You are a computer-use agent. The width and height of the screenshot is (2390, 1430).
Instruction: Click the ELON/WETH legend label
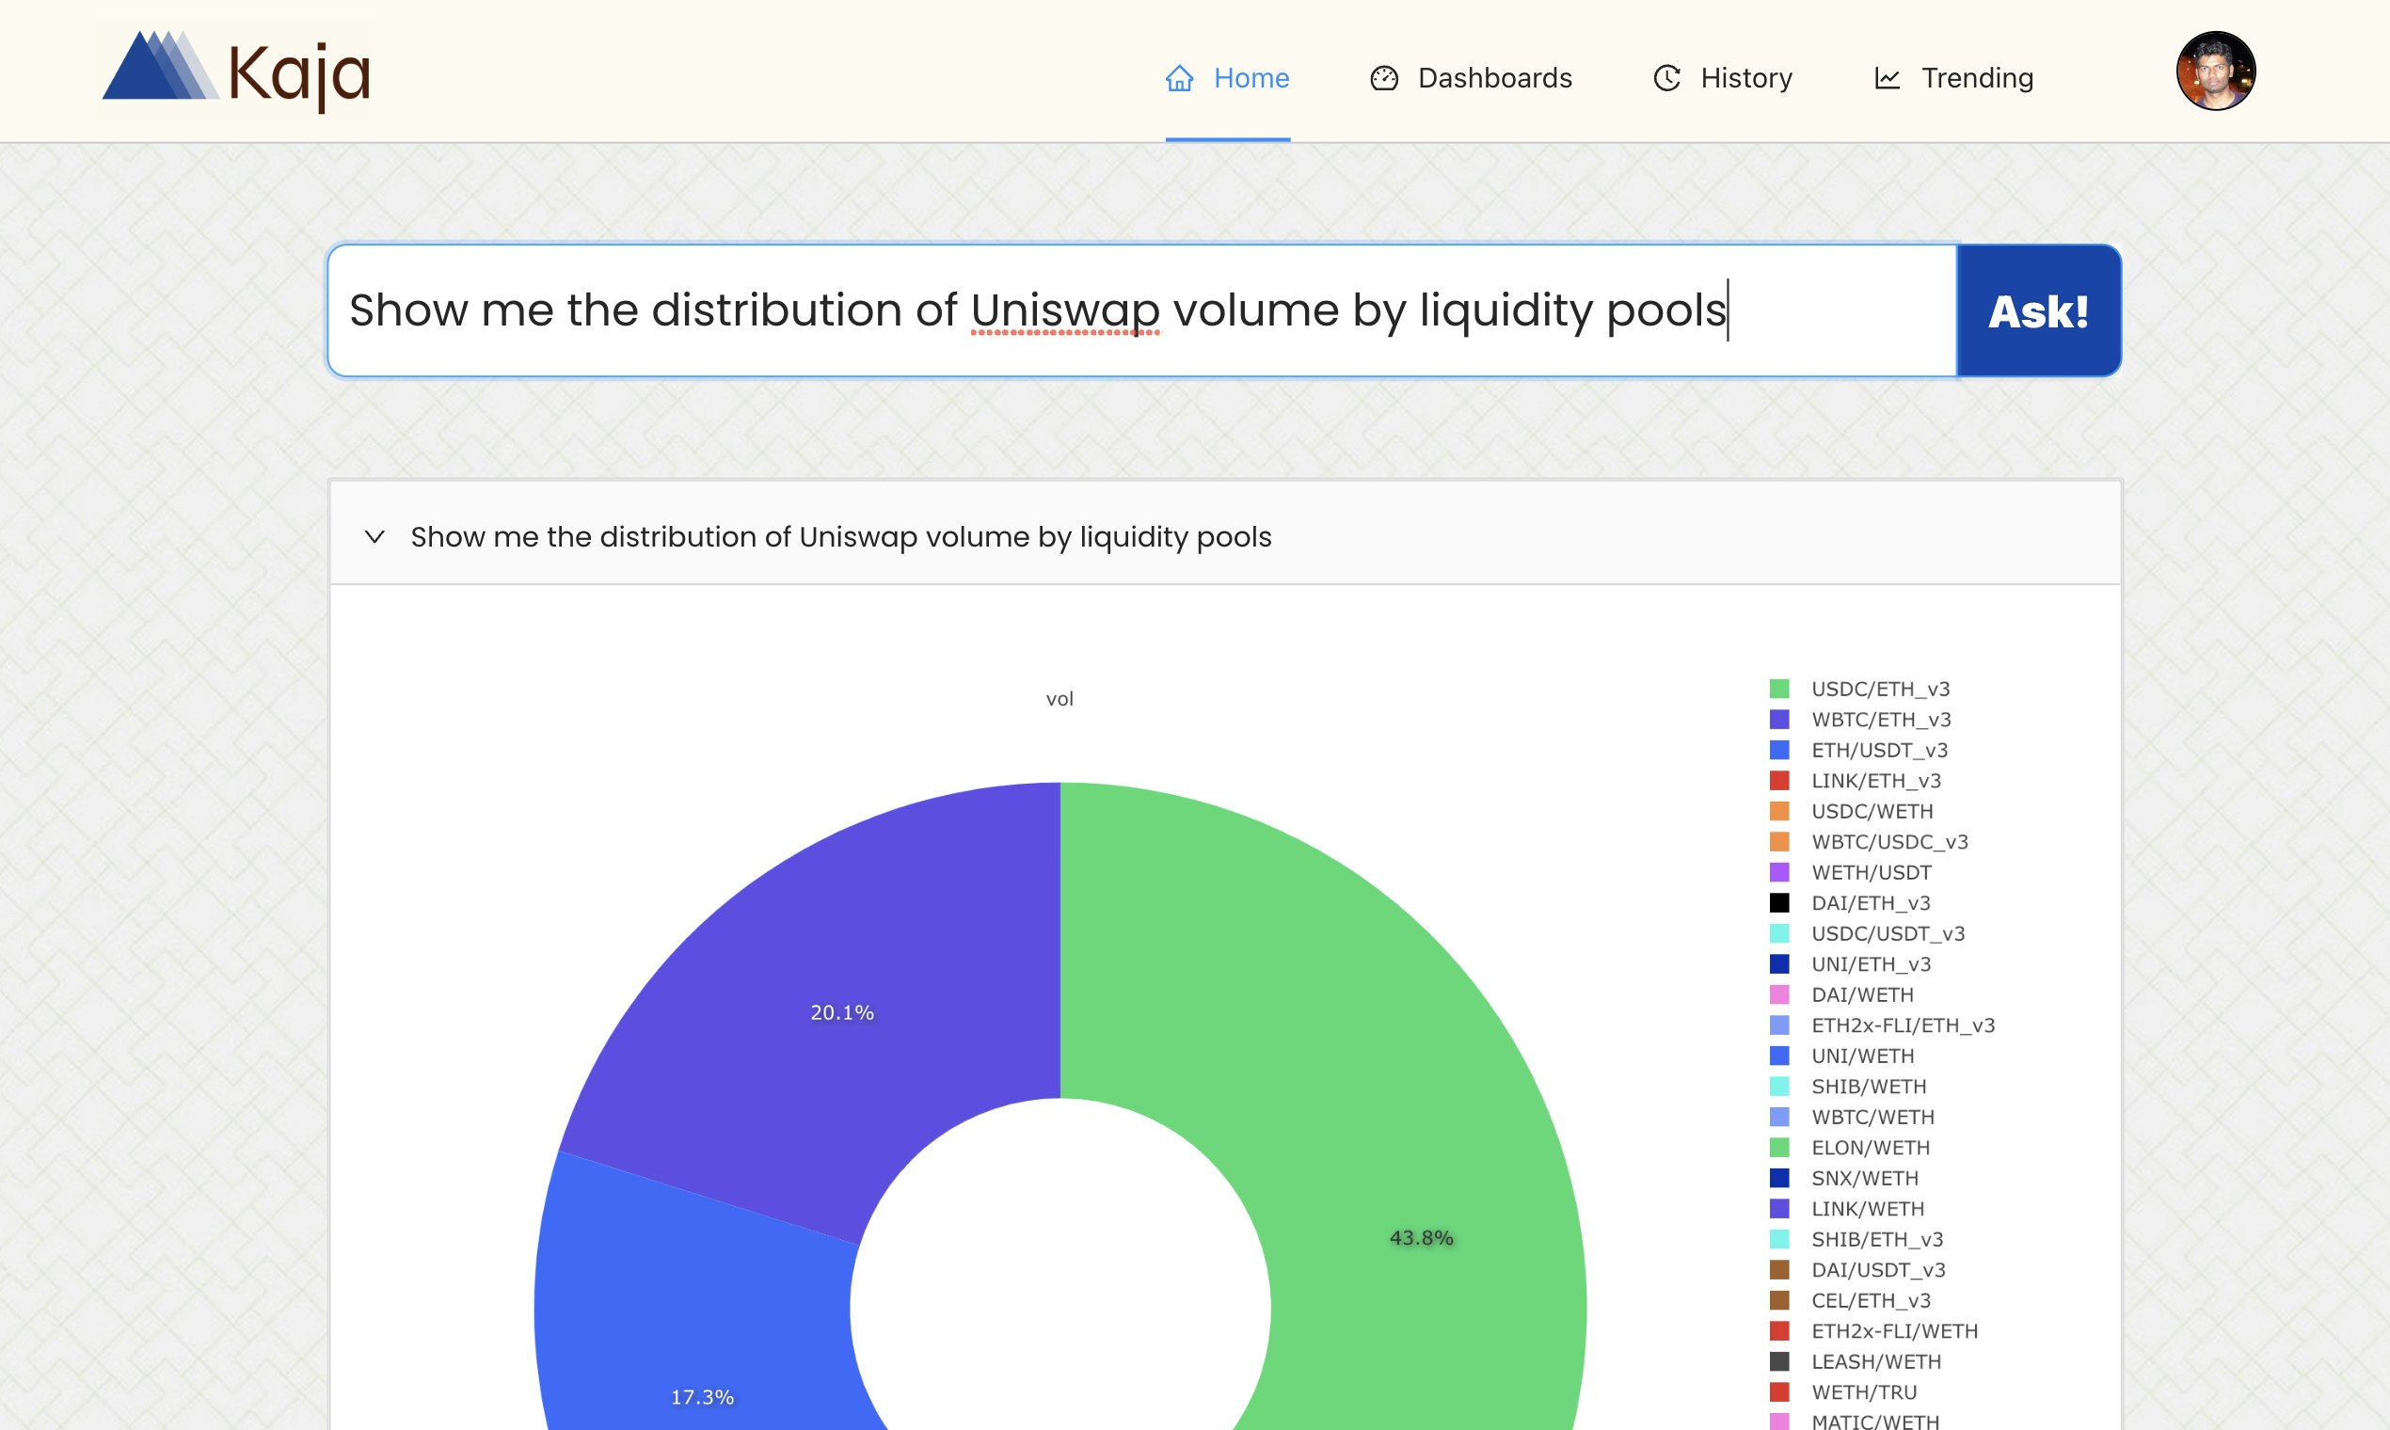[x=1871, y=1148]
